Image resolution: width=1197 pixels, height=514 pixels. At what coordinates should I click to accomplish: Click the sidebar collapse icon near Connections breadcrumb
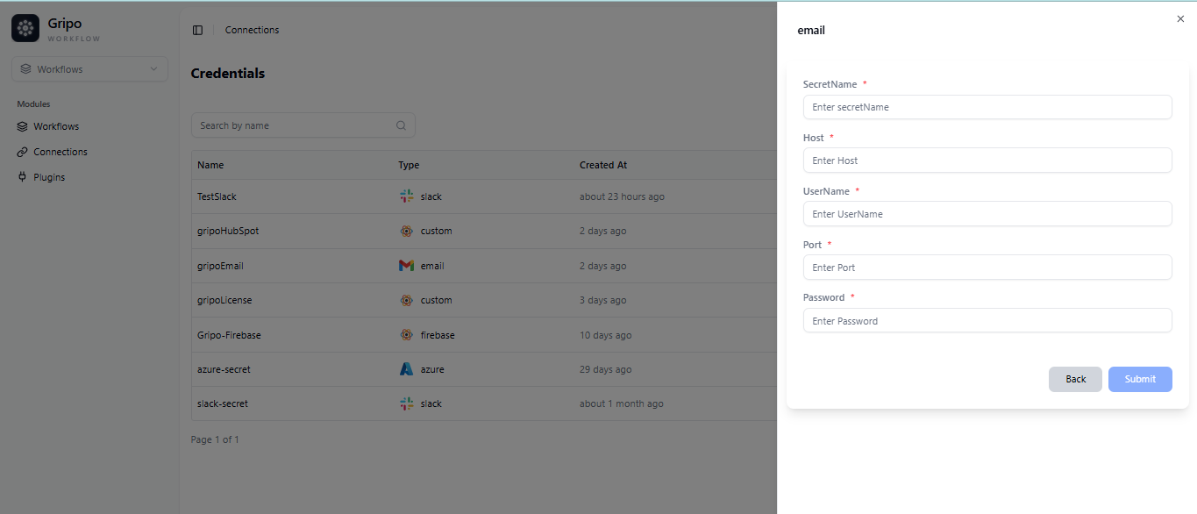pos(197,29)
